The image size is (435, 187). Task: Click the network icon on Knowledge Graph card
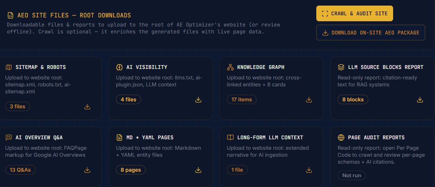coord(230,67)
